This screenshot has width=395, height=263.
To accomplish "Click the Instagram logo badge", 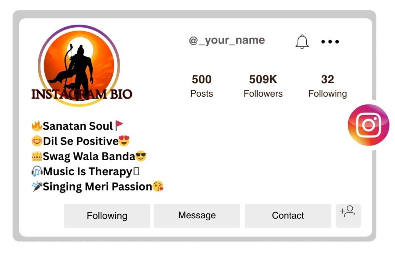I will 368,125.
